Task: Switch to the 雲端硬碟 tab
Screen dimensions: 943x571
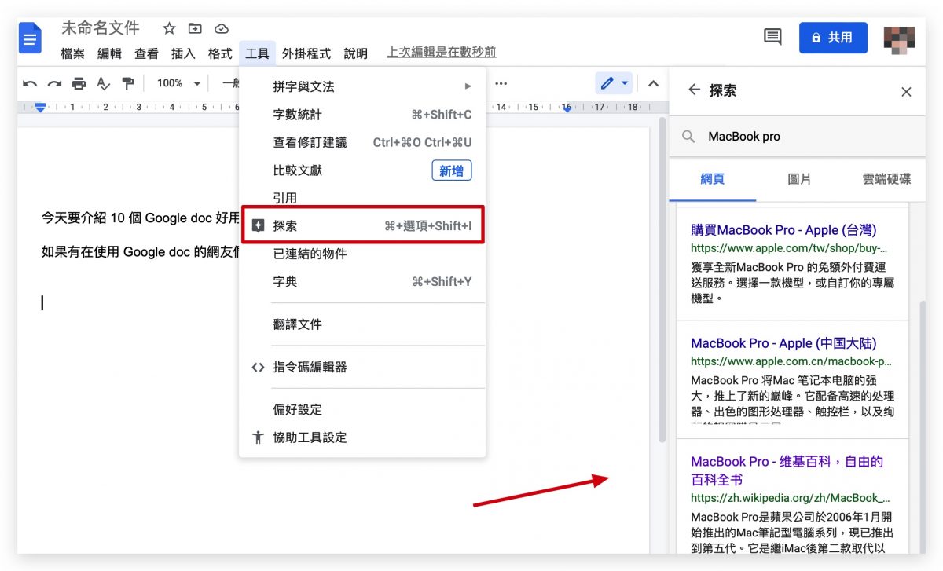Action: coord(886,179)
